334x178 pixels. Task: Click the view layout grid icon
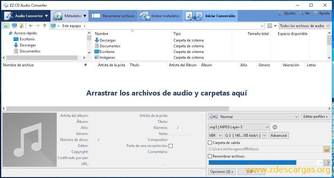click(270, 26)
